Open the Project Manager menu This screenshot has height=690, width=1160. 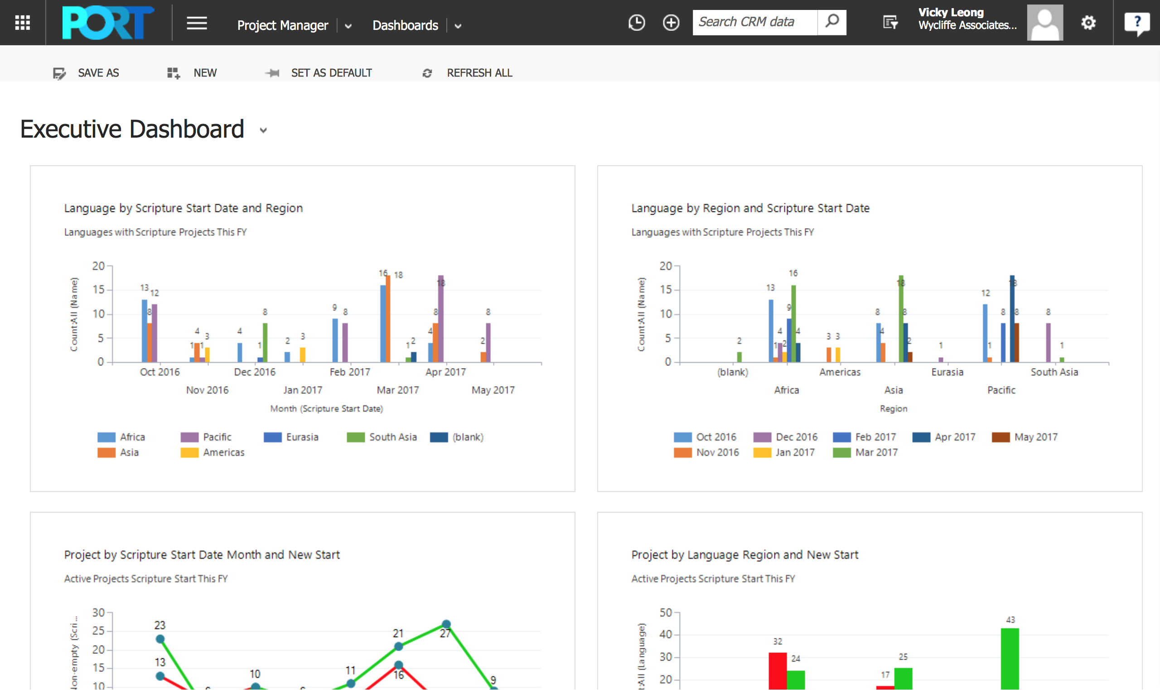point(282,25)
